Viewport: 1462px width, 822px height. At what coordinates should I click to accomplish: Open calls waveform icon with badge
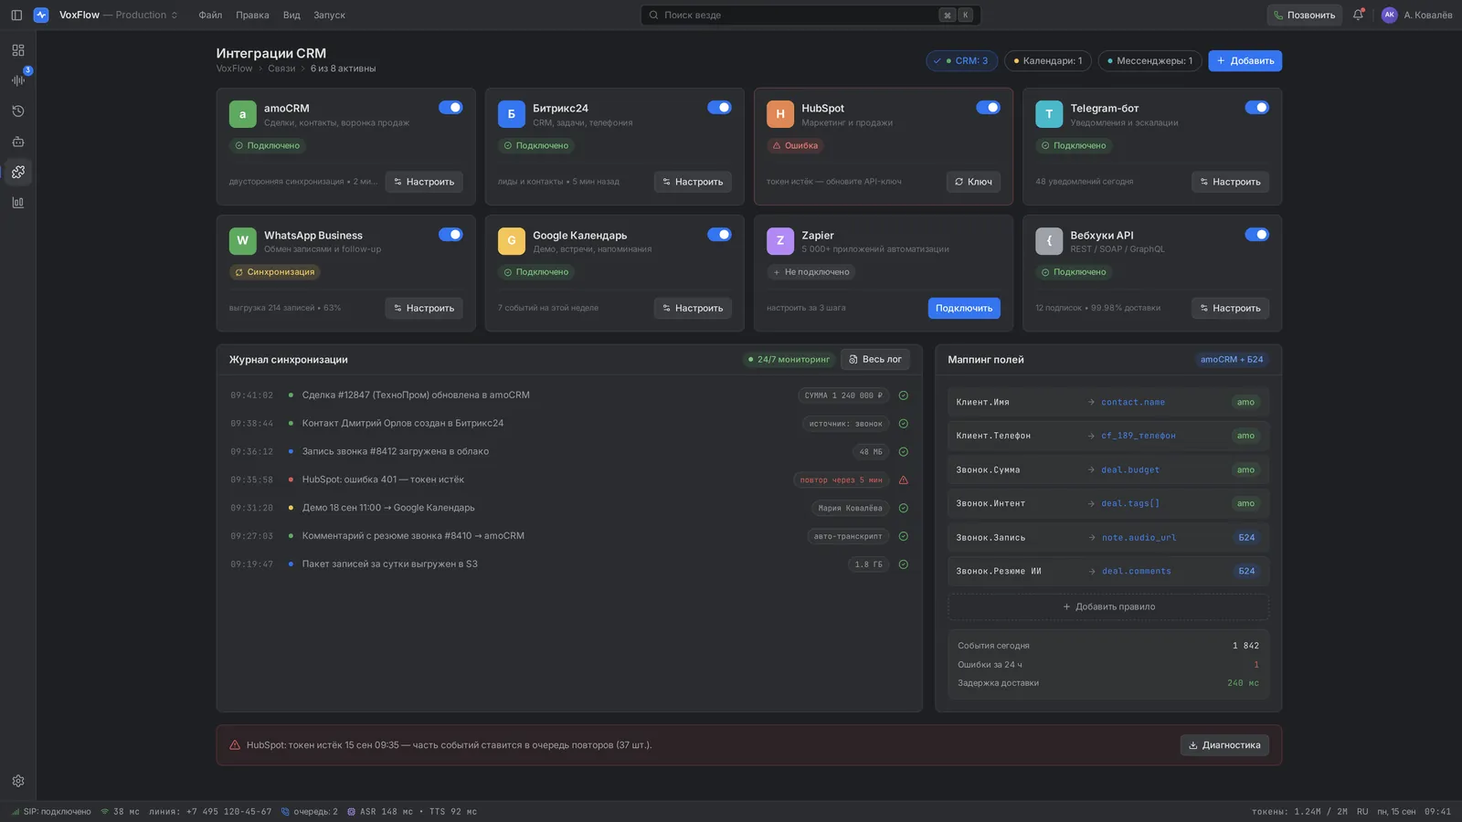(18, 80)
